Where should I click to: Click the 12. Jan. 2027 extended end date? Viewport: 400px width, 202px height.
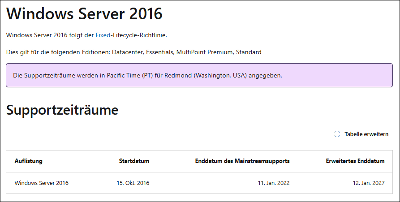tap(369, 183)
